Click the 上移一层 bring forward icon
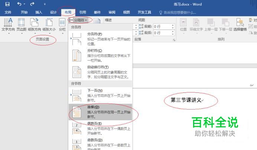The height and width of the screenshot is (150, 257). pyautogui.click(x=211, y=22)
